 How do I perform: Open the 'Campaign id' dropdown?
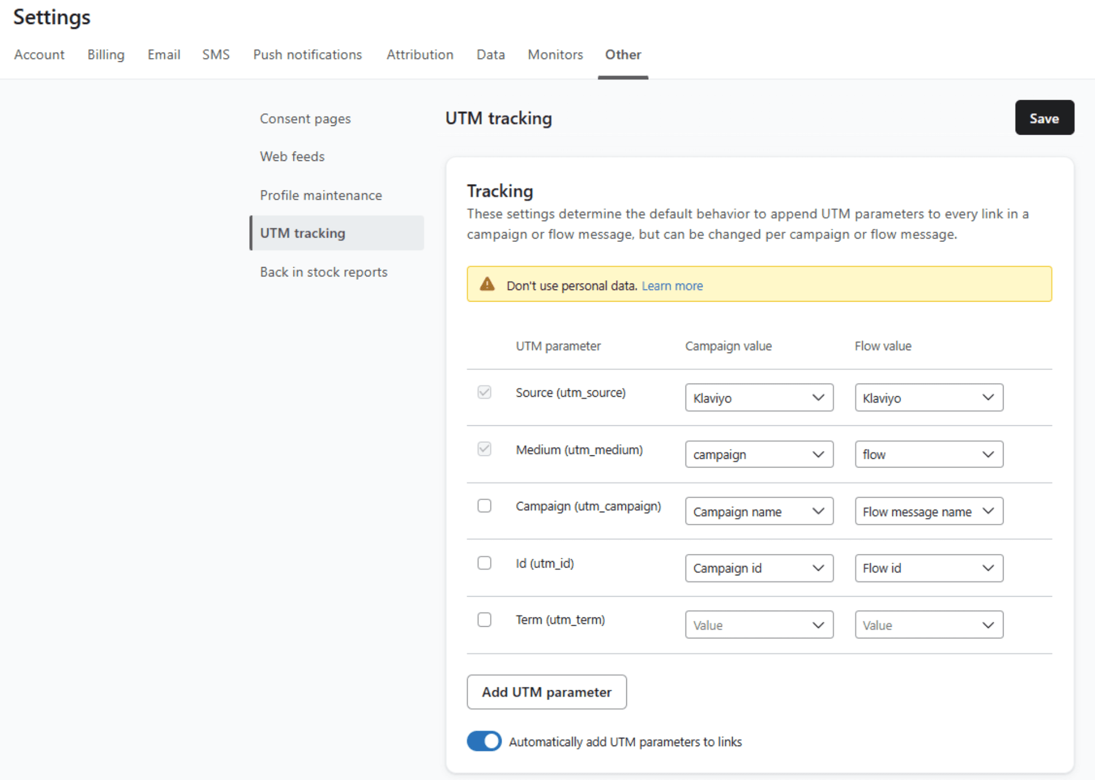759,568
